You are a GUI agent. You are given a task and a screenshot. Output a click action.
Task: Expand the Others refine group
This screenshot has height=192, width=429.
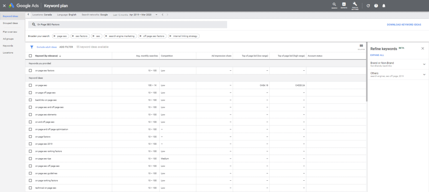(424, 74)
